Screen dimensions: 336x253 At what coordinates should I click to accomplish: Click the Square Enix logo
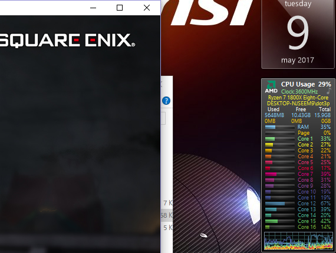[67, 40]
